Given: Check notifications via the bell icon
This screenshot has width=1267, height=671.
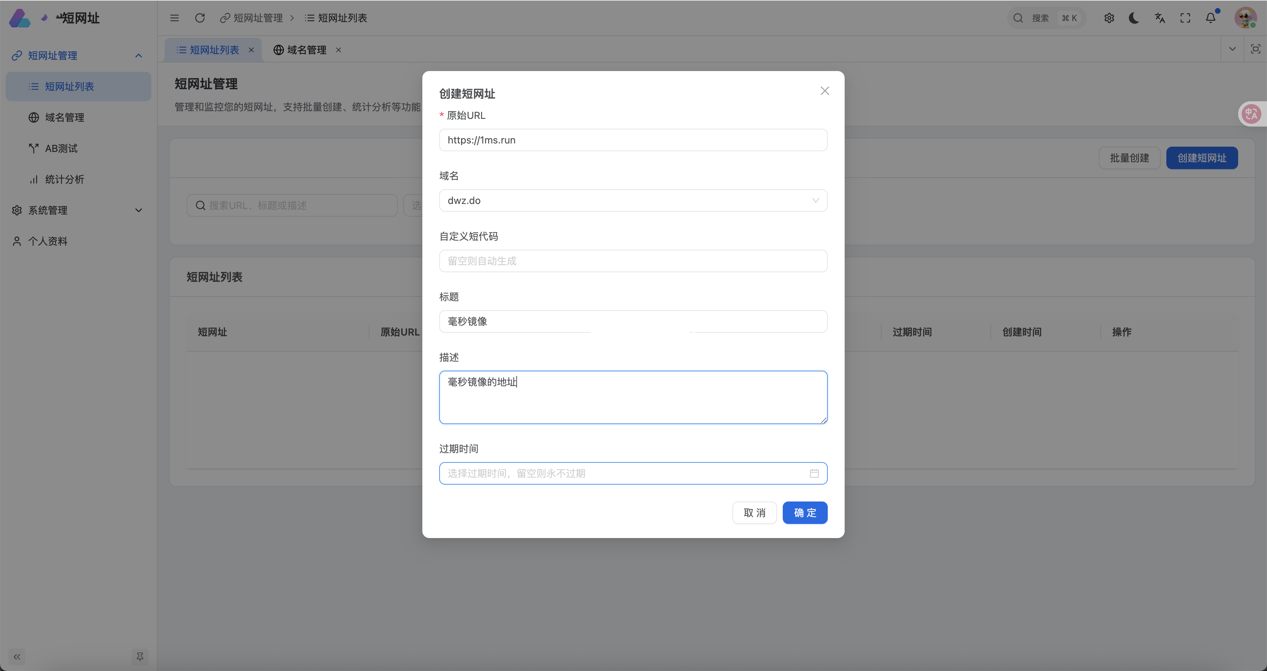Looking at the screenshot, I should (1210, 18).
